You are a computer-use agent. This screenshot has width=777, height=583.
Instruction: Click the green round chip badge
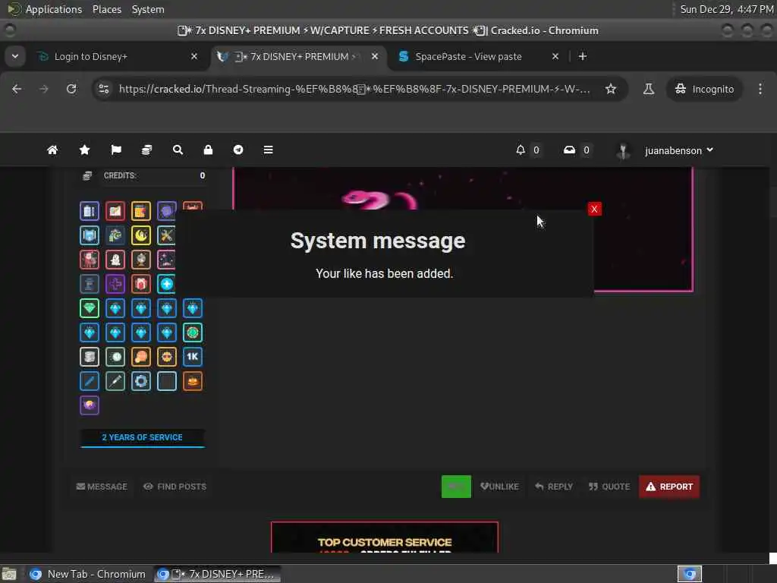(x=192, y=332)
